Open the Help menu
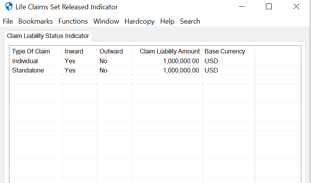The image size is (311, 183). (x=167, y=21)
